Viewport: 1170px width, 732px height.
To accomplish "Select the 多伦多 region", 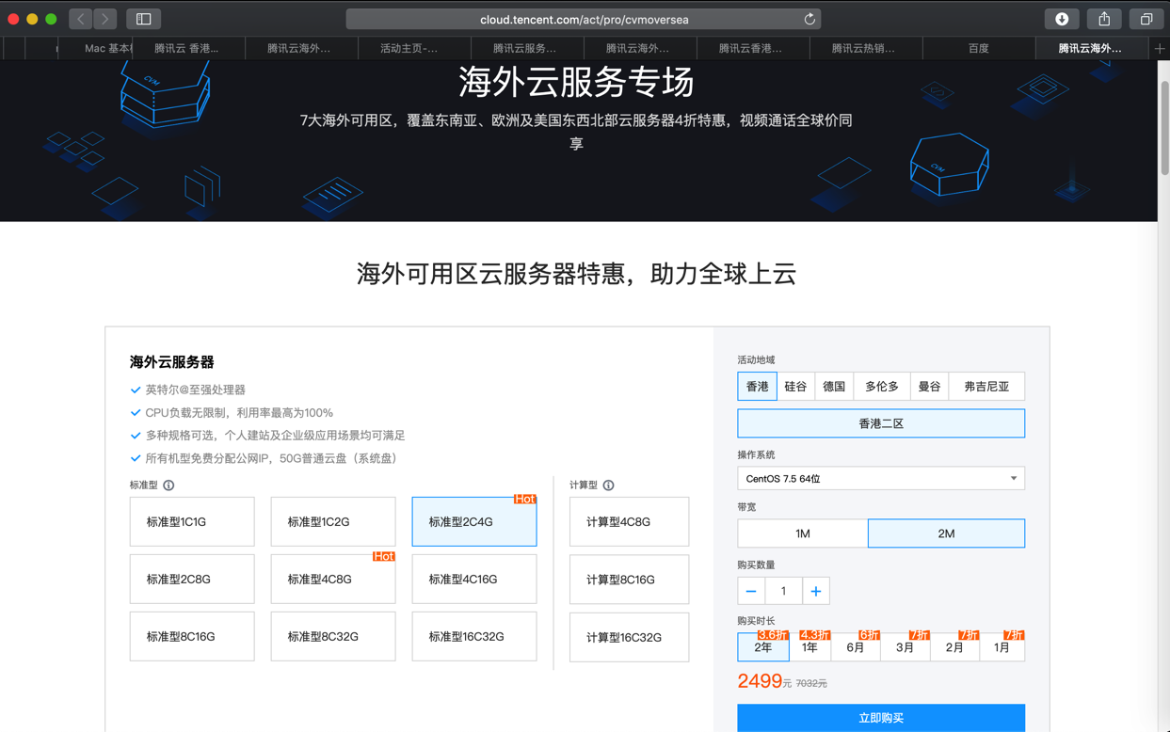I will [x=882, y=387].
